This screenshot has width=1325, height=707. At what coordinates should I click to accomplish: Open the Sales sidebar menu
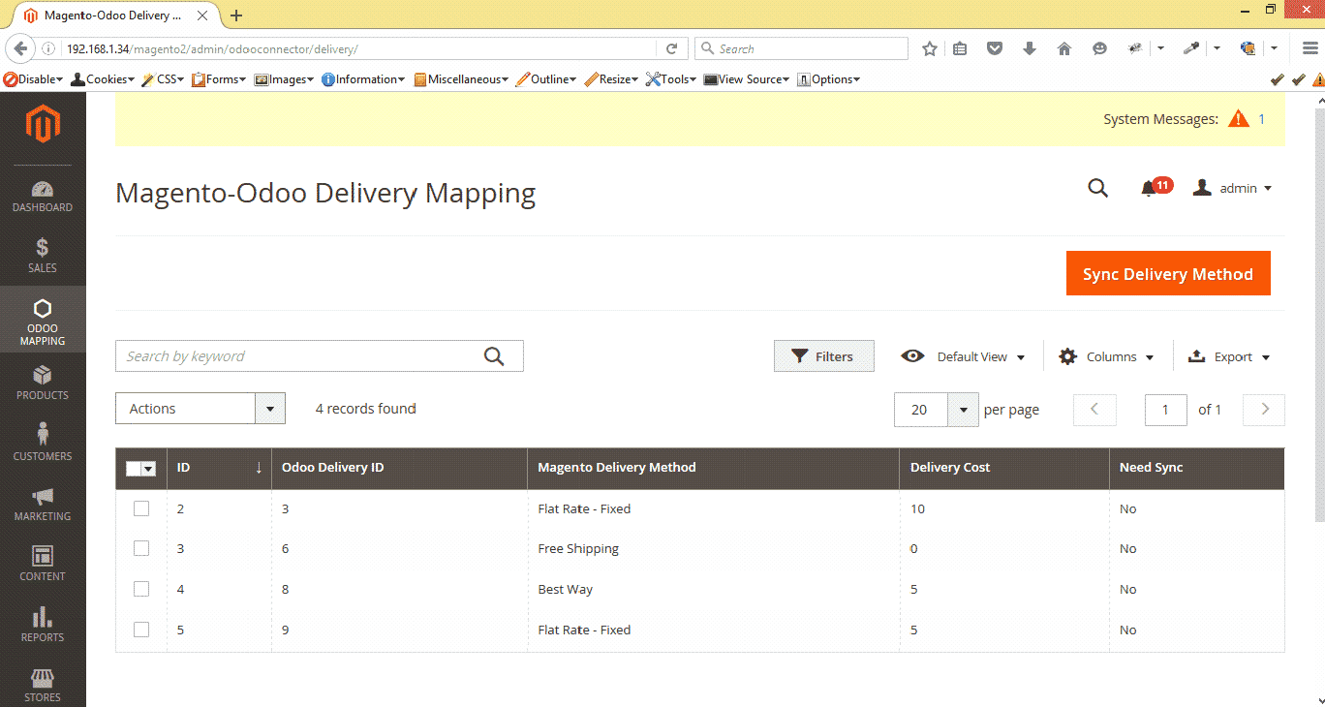[43, 257]
